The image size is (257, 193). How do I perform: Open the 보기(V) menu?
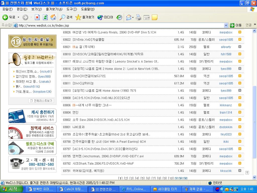(x=37, y=9)
